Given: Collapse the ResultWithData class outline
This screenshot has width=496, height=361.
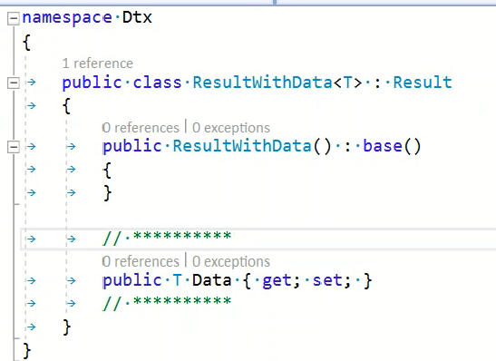Looking at the screenshot, I should click(14, 83).
